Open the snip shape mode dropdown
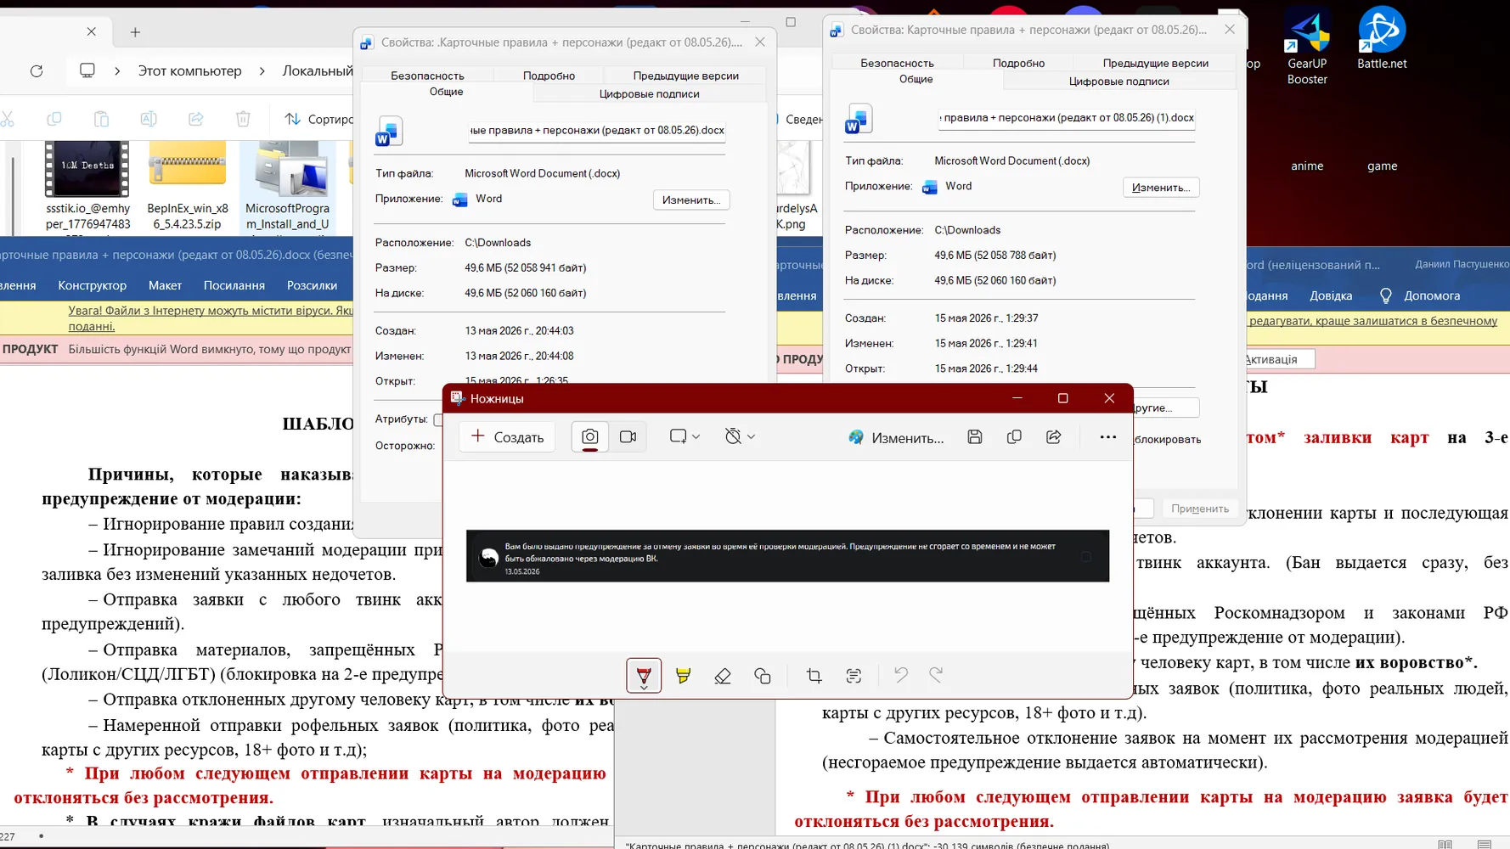Screen dimensions: 1510x849 click(685, 436)
